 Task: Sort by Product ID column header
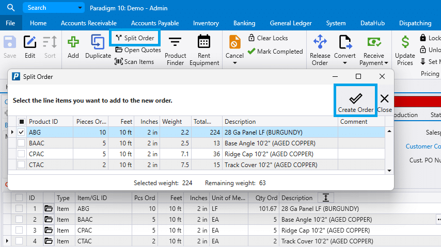tap(50, 122)
